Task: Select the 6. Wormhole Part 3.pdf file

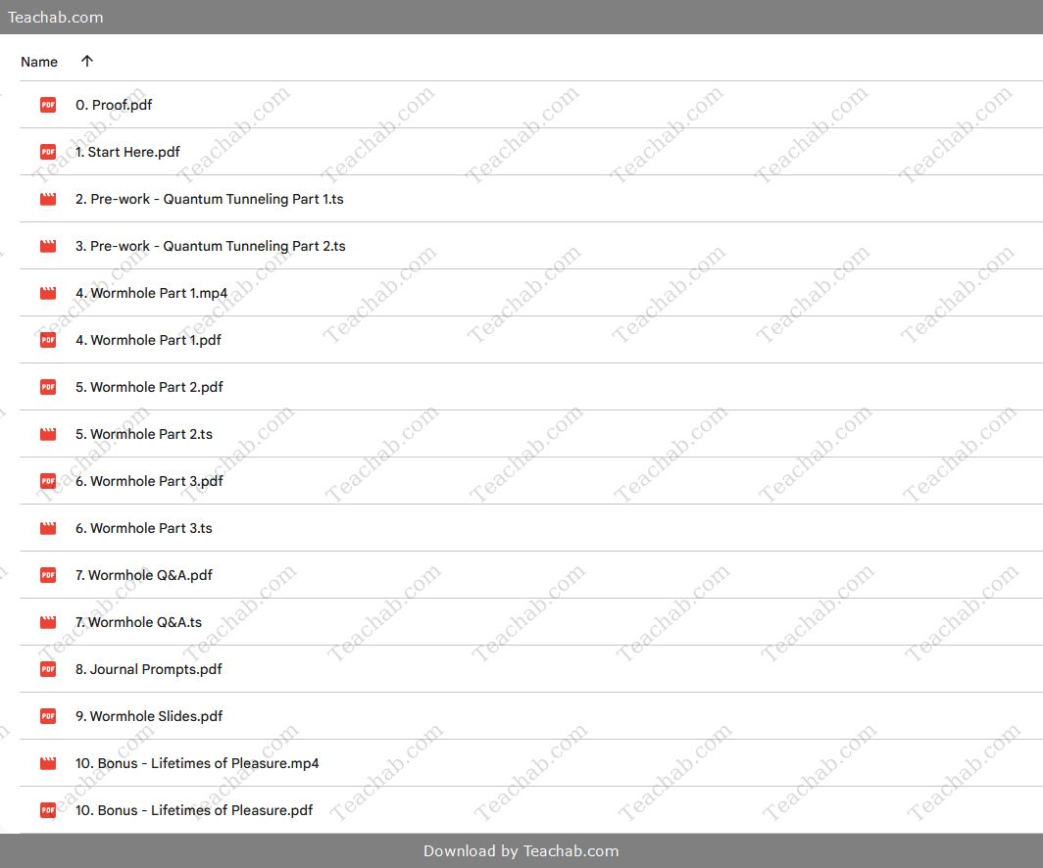Action: pyautogui.click(x=149, y=481)
